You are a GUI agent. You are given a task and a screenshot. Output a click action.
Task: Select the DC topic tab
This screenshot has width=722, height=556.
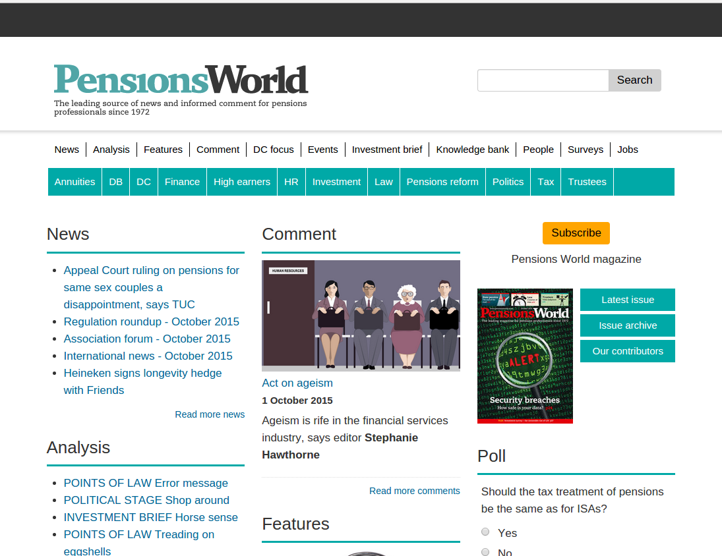(144, 182)
